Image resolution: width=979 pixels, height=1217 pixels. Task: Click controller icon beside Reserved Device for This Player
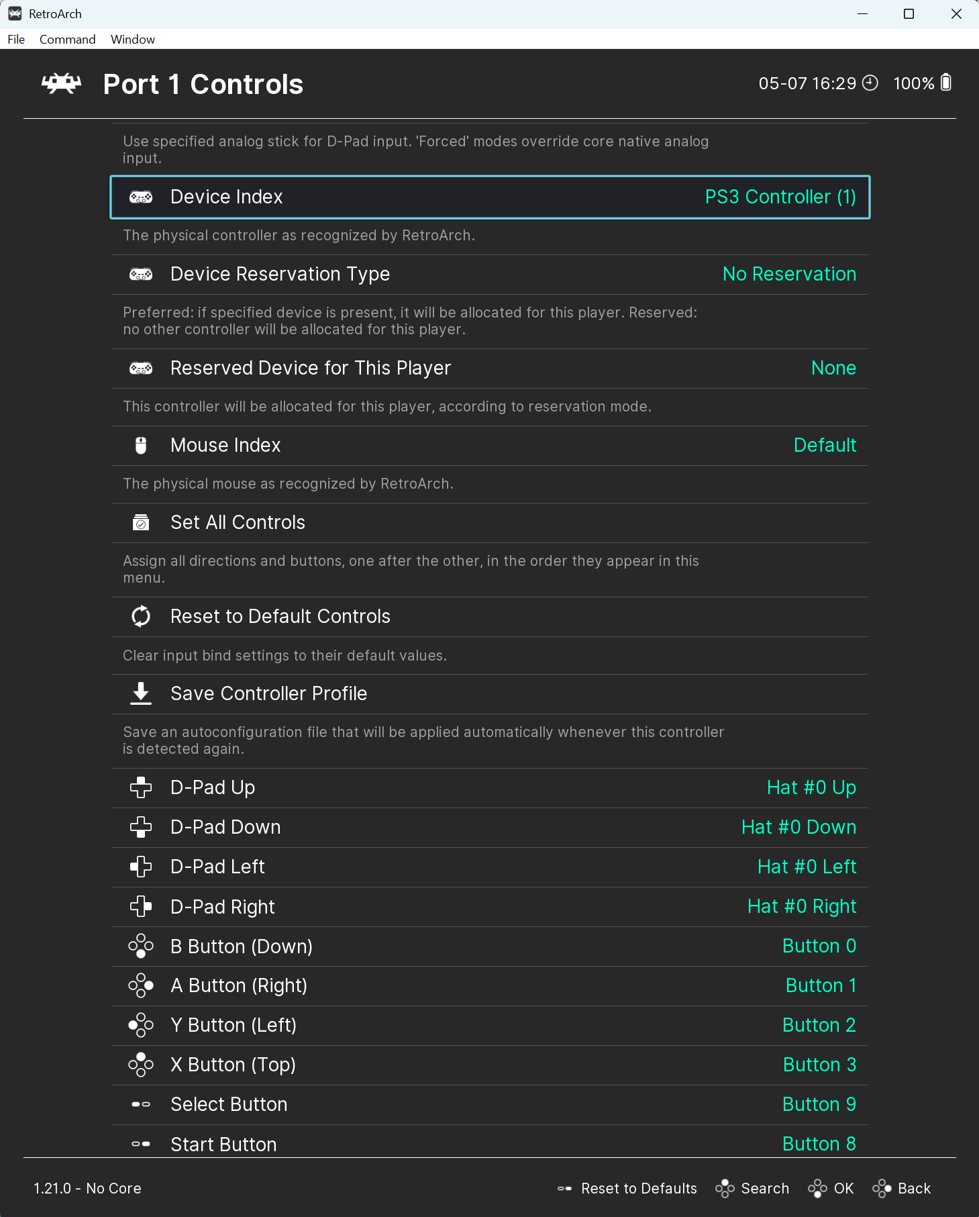click(x=141, y=369)
